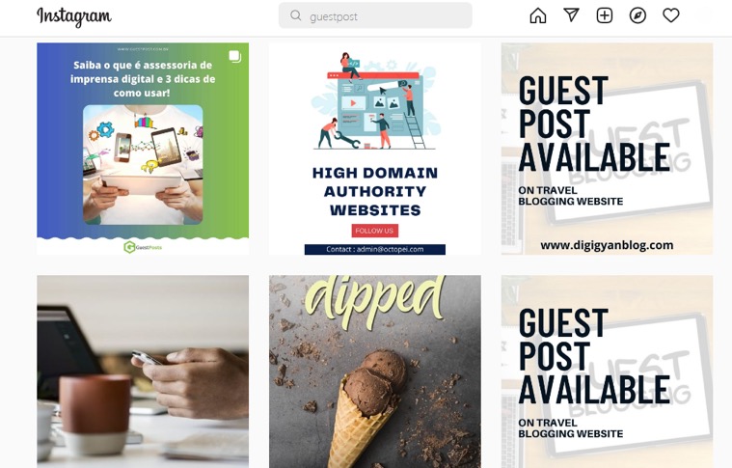Open the first Guest Post Available post
The width and height of the screenshot is (732, 468).
click(x=607, y=149)
